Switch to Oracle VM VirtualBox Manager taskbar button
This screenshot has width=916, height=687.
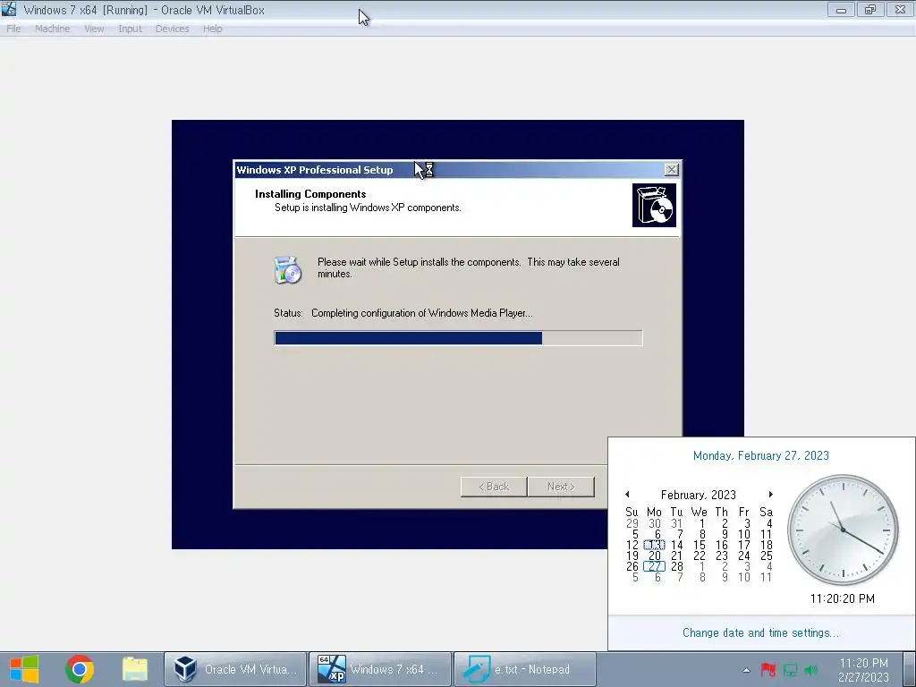[x=235, y=669]
